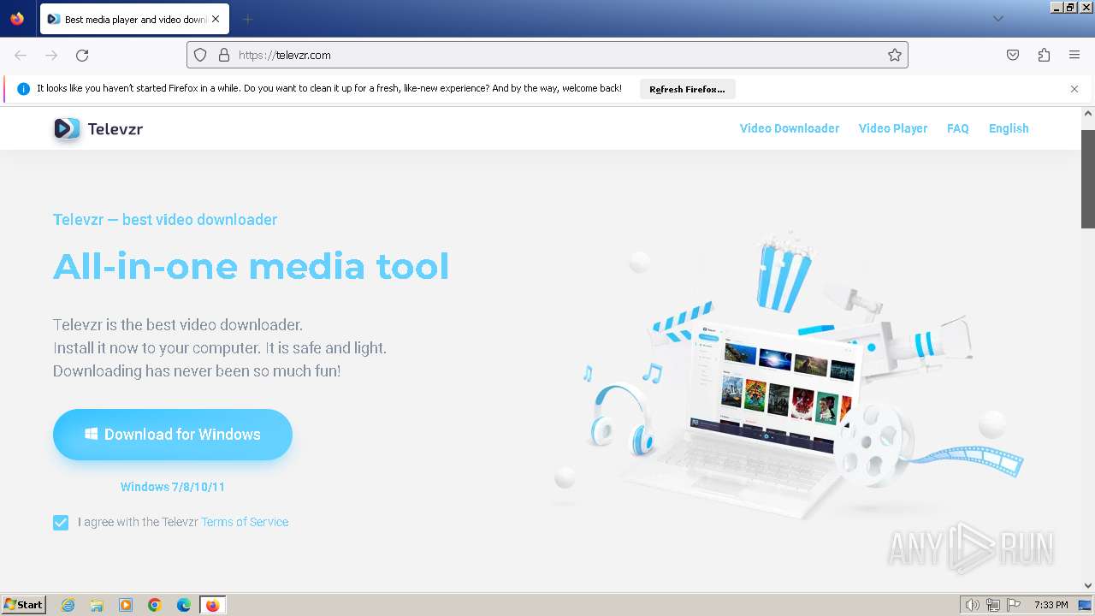
Task: Go back with the back arrow
Action: click(x=21, y=55)
